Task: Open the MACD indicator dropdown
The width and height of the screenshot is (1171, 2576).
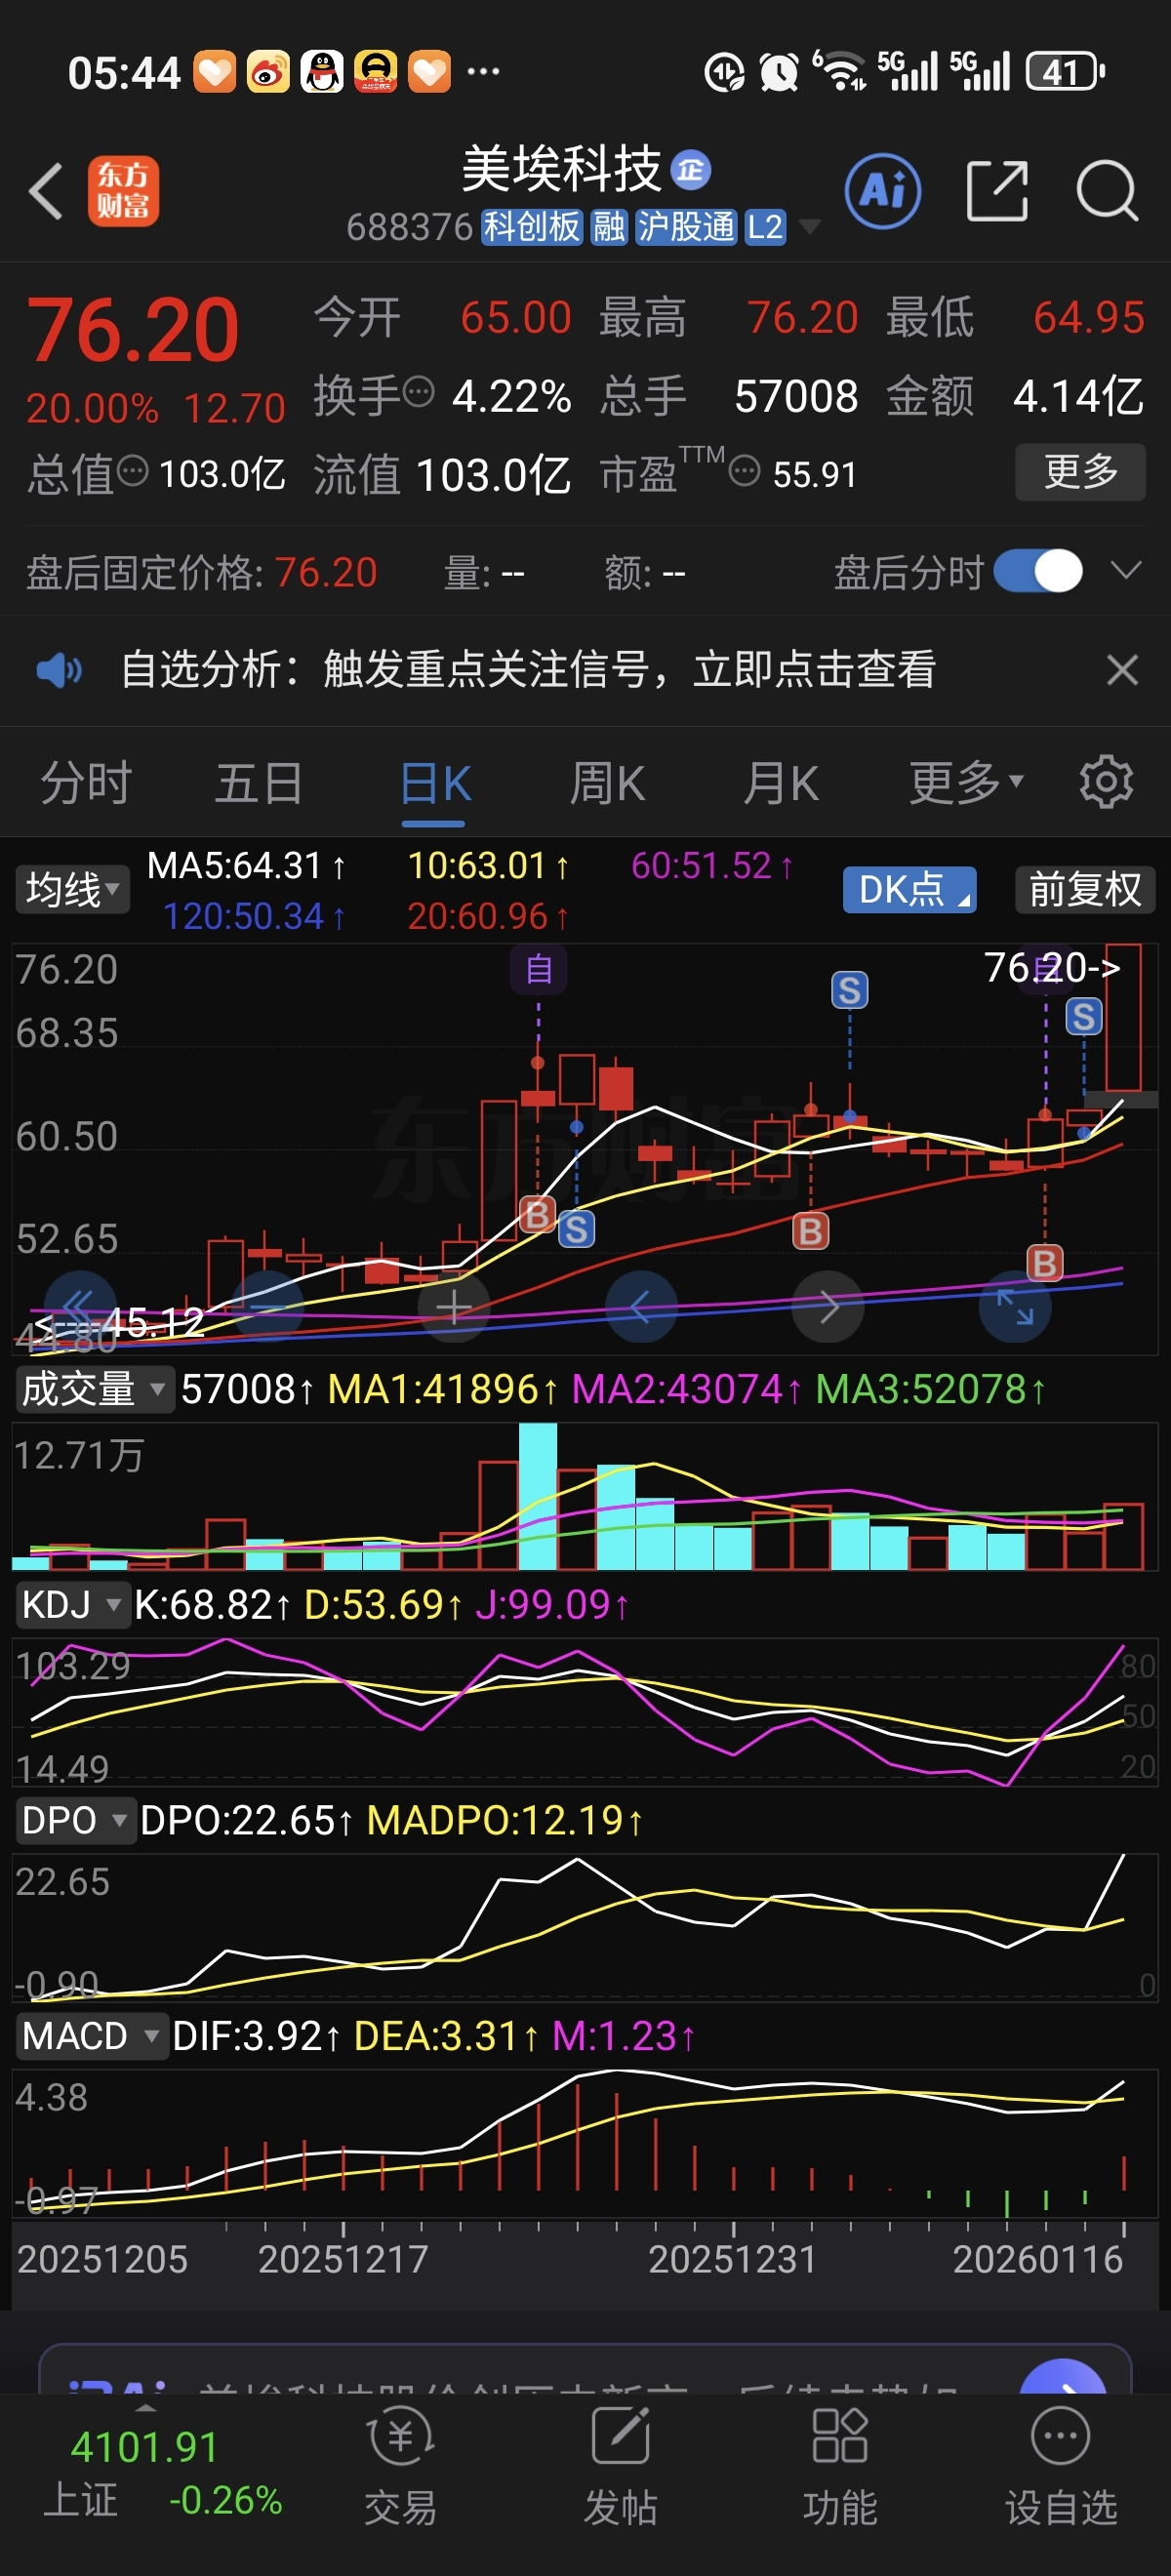Action: (90, 2036)
